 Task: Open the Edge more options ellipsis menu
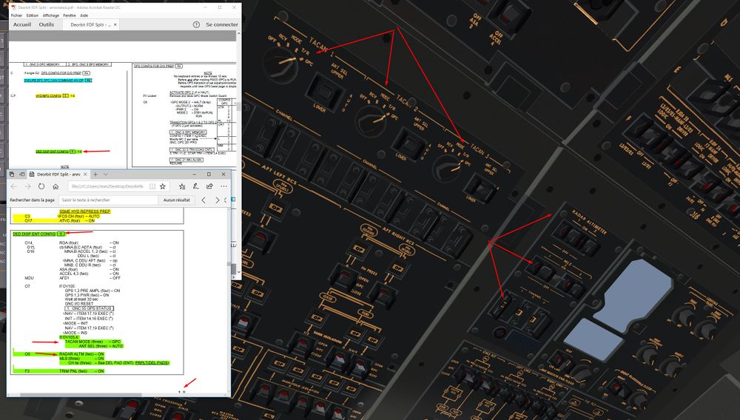point(223,186)
